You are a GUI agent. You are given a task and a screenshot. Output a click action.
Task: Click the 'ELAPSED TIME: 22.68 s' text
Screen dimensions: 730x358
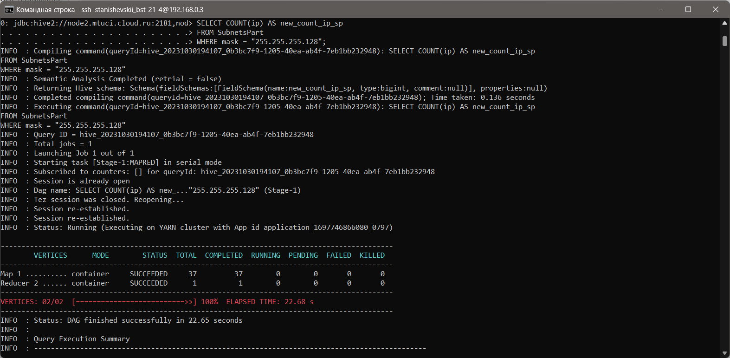click(270, 302)
